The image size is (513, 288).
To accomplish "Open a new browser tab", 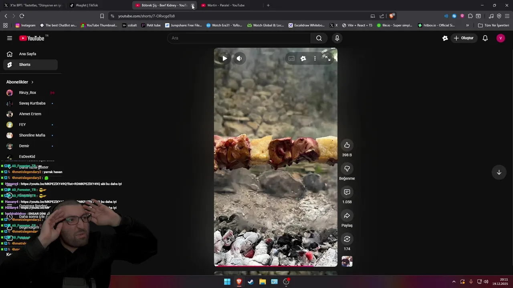I will tap(268, 5).
